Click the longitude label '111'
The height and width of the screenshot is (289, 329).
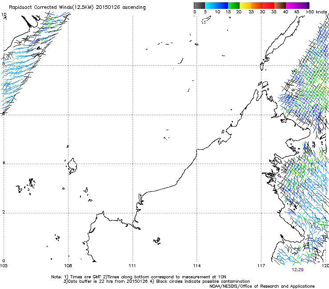tap(132, 266)
